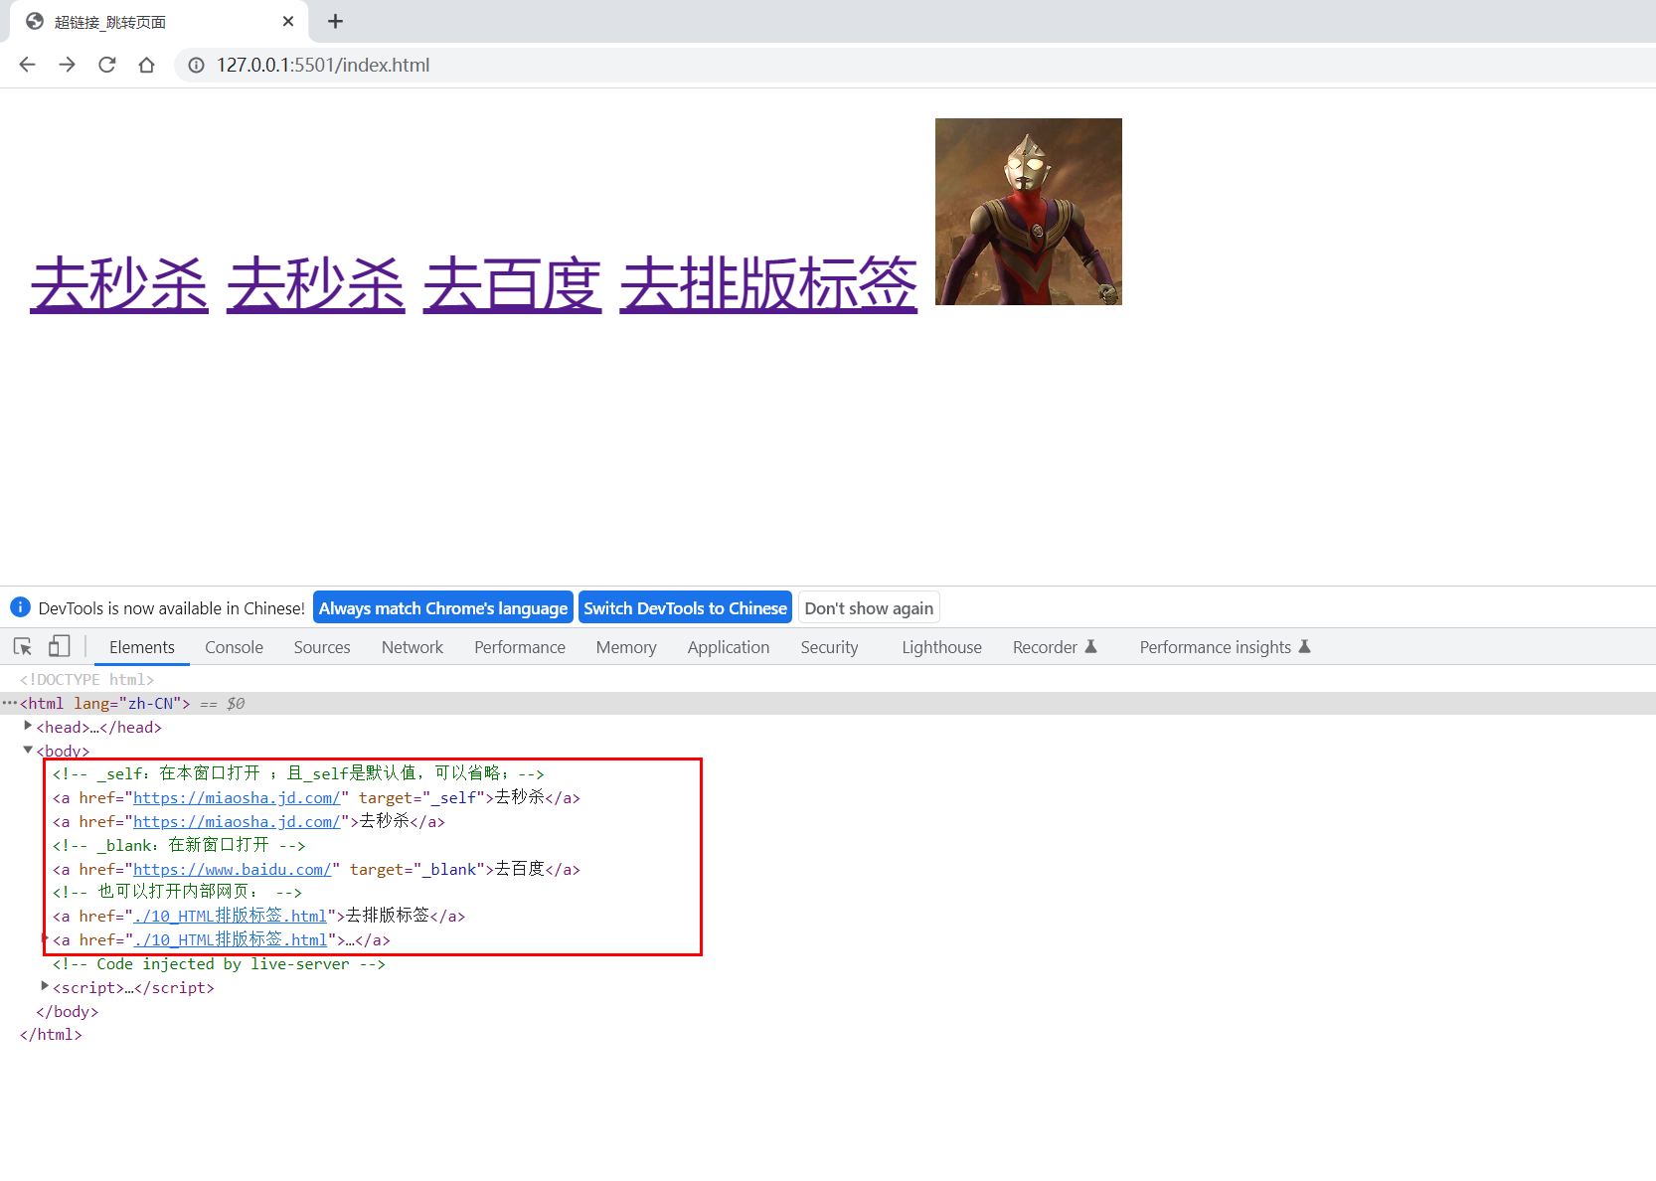Select the live-server injected comment line
This screenshot has width=1656, height=1181.
219,963
